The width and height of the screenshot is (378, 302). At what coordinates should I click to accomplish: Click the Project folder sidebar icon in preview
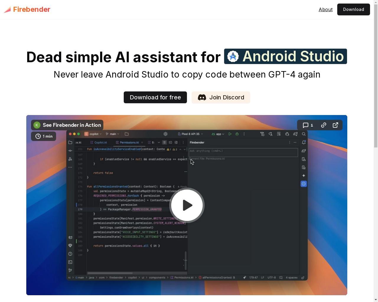pos(70,142)
